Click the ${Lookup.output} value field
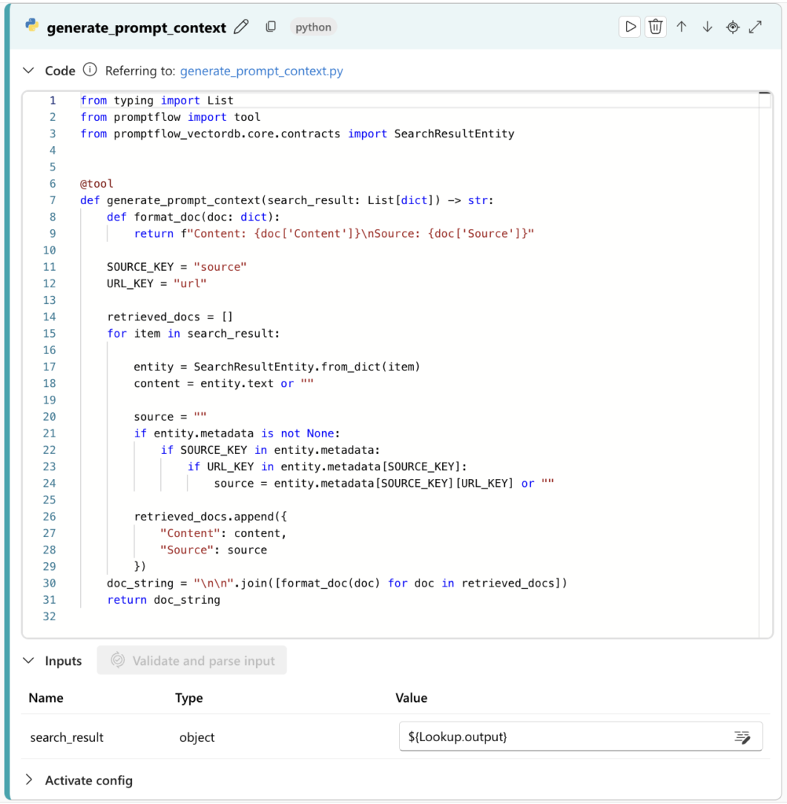Screen dimensions: 787x804 click(550, 736)
